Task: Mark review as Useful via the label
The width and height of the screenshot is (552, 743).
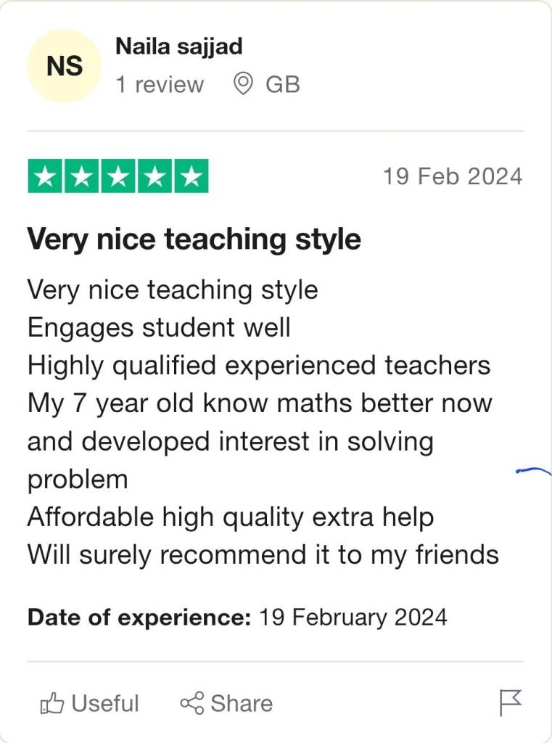Action: click(105, 702)
